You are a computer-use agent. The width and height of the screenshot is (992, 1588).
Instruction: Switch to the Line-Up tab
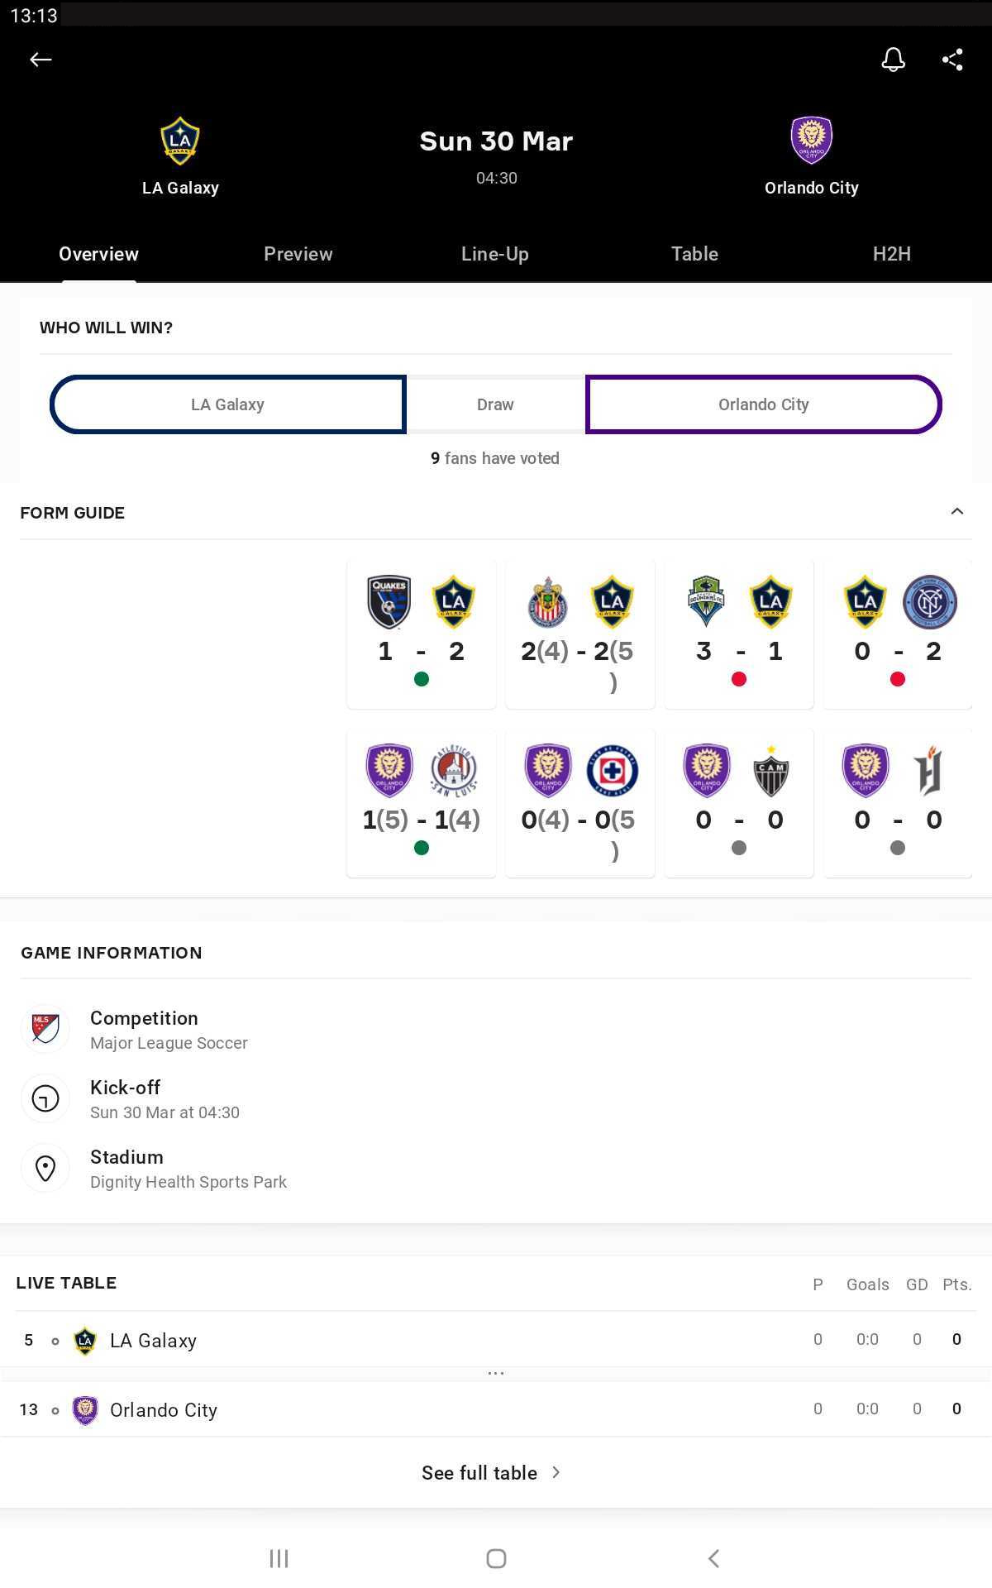click(495, 254)
